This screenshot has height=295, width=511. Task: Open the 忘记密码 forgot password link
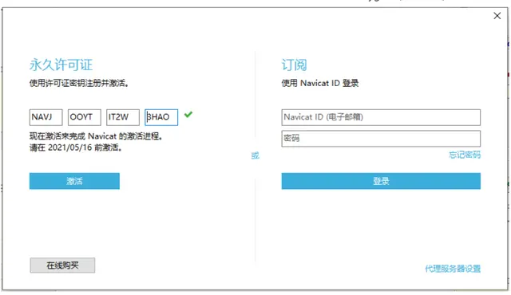pos(465,155)
